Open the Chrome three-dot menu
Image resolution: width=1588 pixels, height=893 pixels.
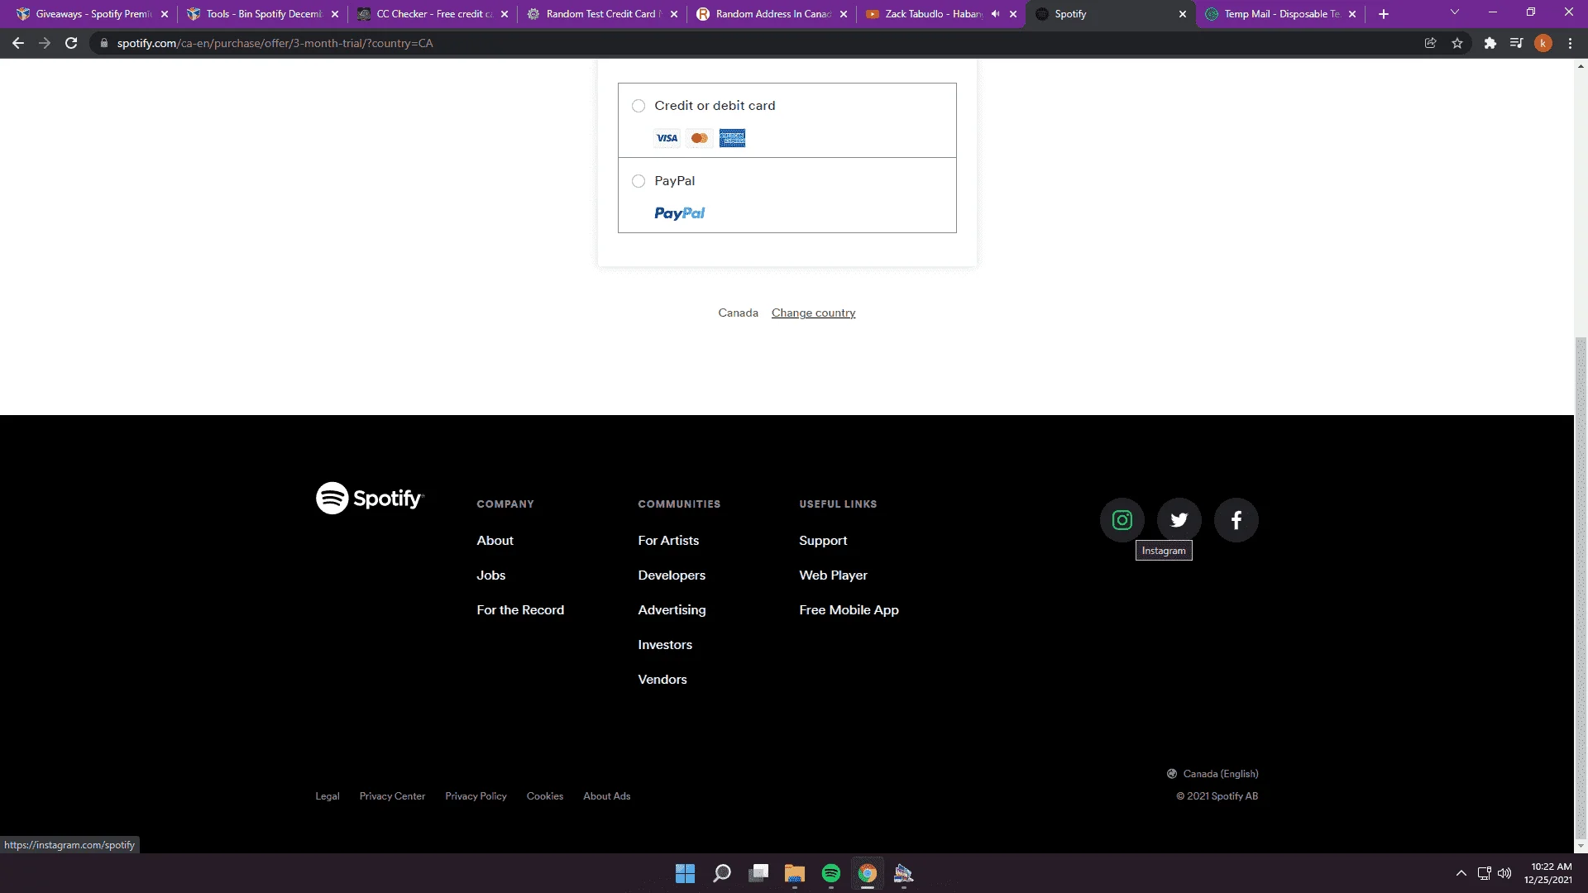point(1570,43)
